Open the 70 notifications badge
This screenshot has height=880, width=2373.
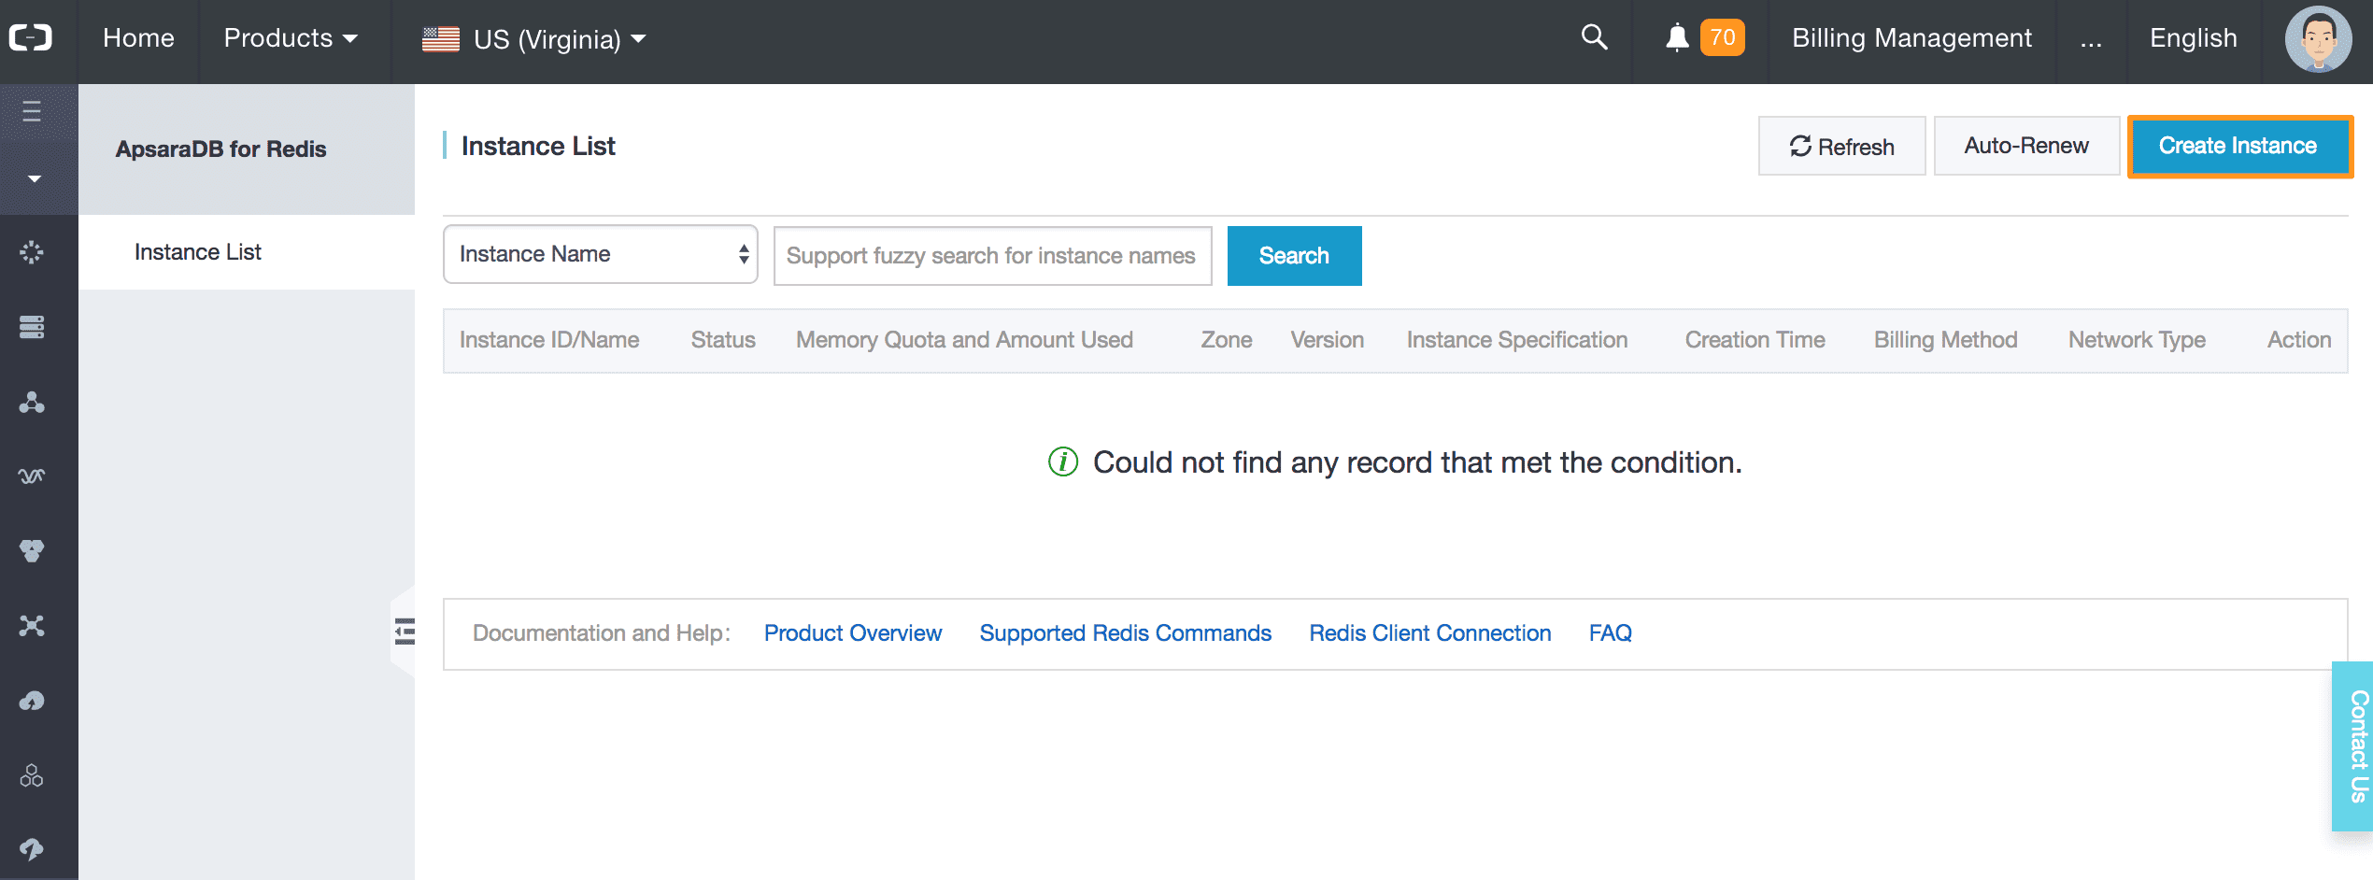pyautogui.click(x=1722, y=37)
